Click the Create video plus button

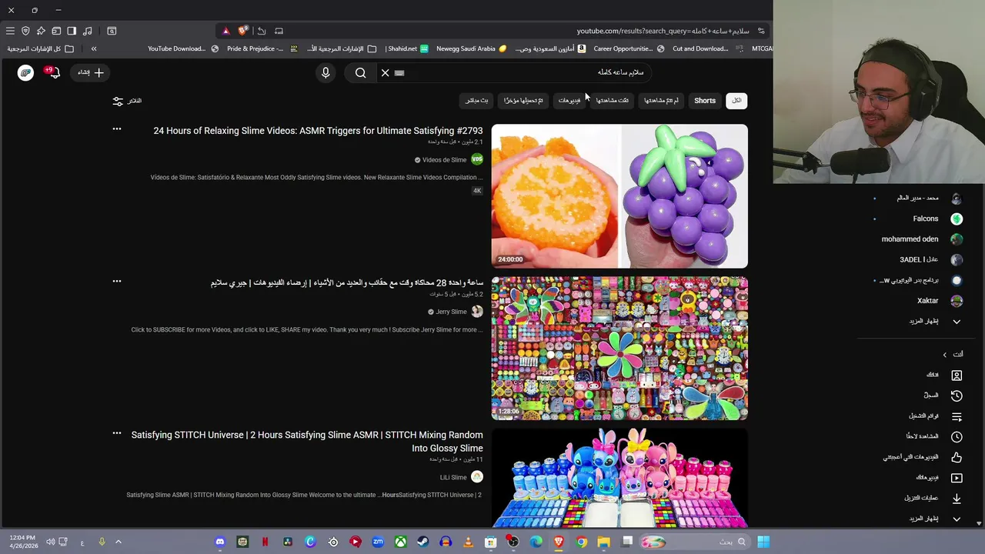(x=91, y=72)
